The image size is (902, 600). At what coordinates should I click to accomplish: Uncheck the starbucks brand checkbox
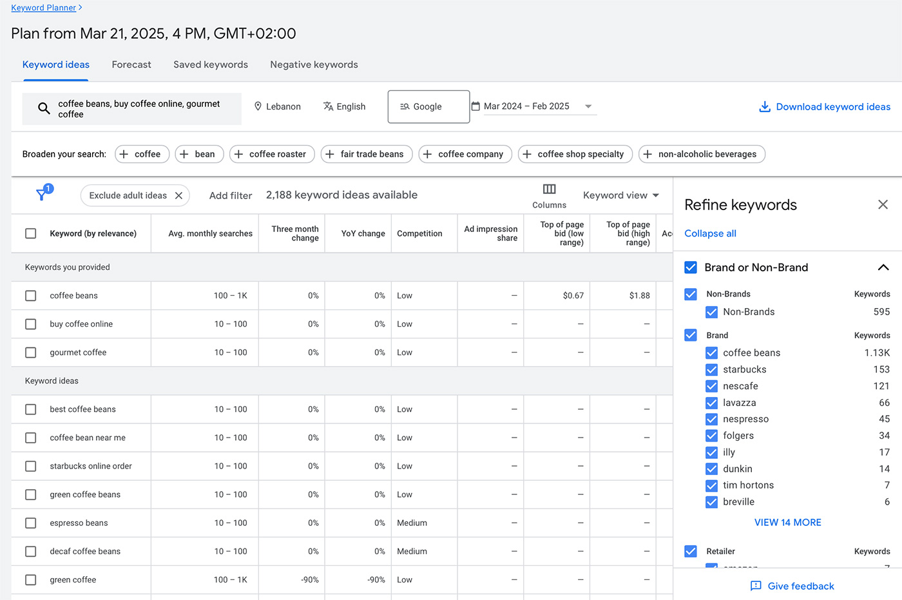coord(711,369)
